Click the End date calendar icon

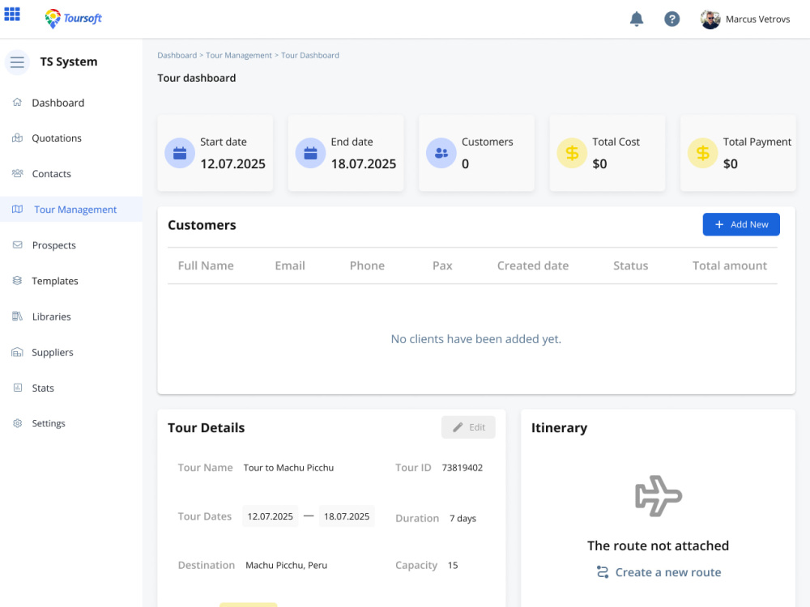coord(310,153)
